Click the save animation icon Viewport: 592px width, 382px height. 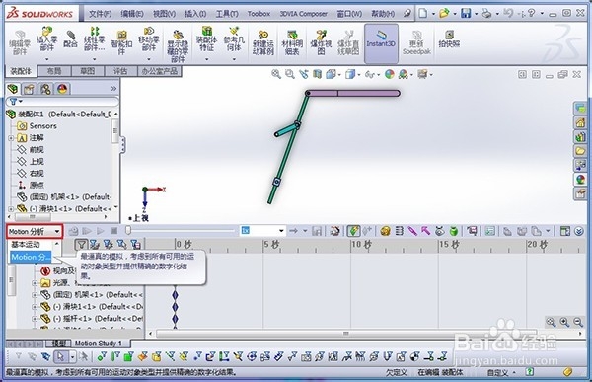click(x=317, y=231)
